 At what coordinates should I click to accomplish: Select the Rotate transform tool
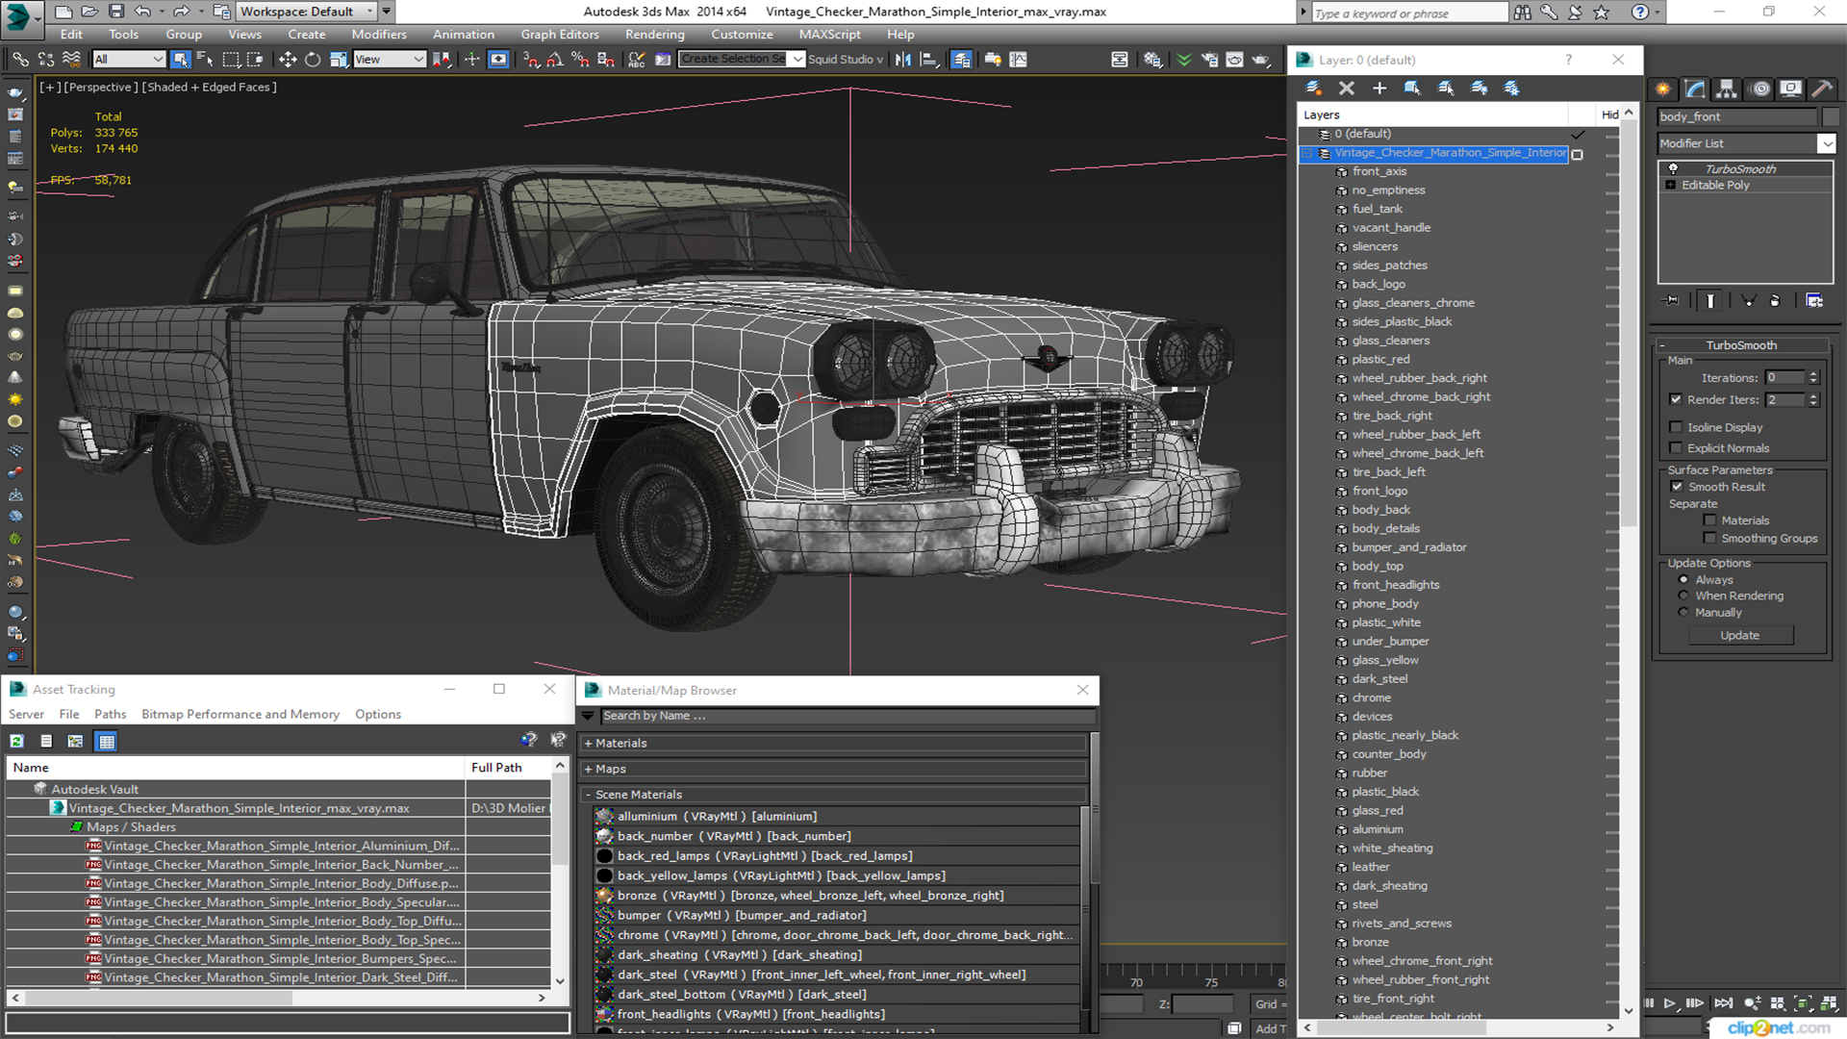tap(313, 60)
